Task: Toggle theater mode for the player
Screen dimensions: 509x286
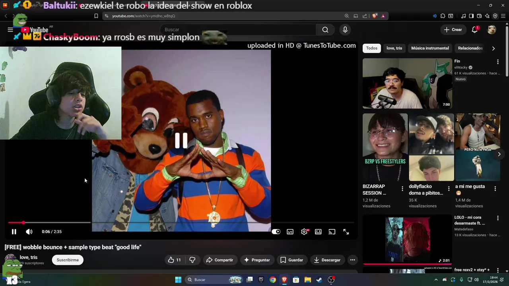Action: tap(318, 232)
